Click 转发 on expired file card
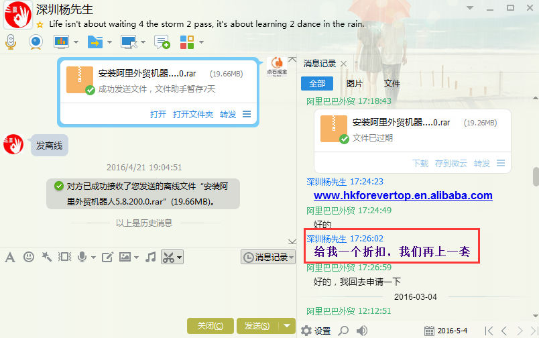This screenshot has height=338, width=539. click(482, 164)
